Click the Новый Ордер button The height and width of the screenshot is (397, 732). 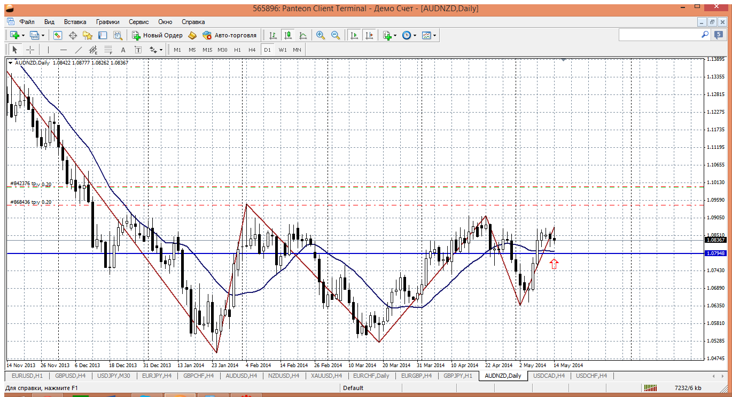pos(158,35)
